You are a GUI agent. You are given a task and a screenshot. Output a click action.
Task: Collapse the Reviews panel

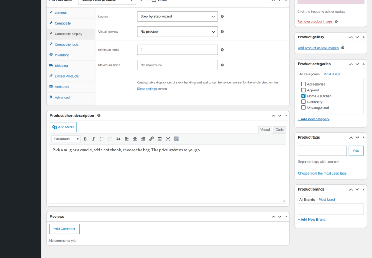click(x=286, y=217)
